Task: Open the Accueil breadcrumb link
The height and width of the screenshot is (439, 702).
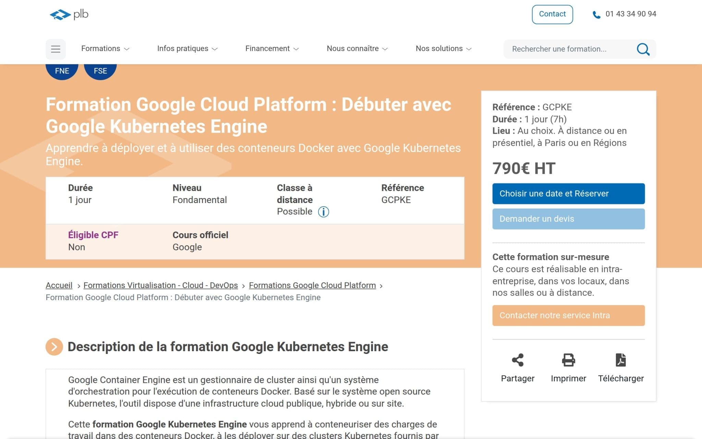Action: pyautogui.click(x=59, y=285)
